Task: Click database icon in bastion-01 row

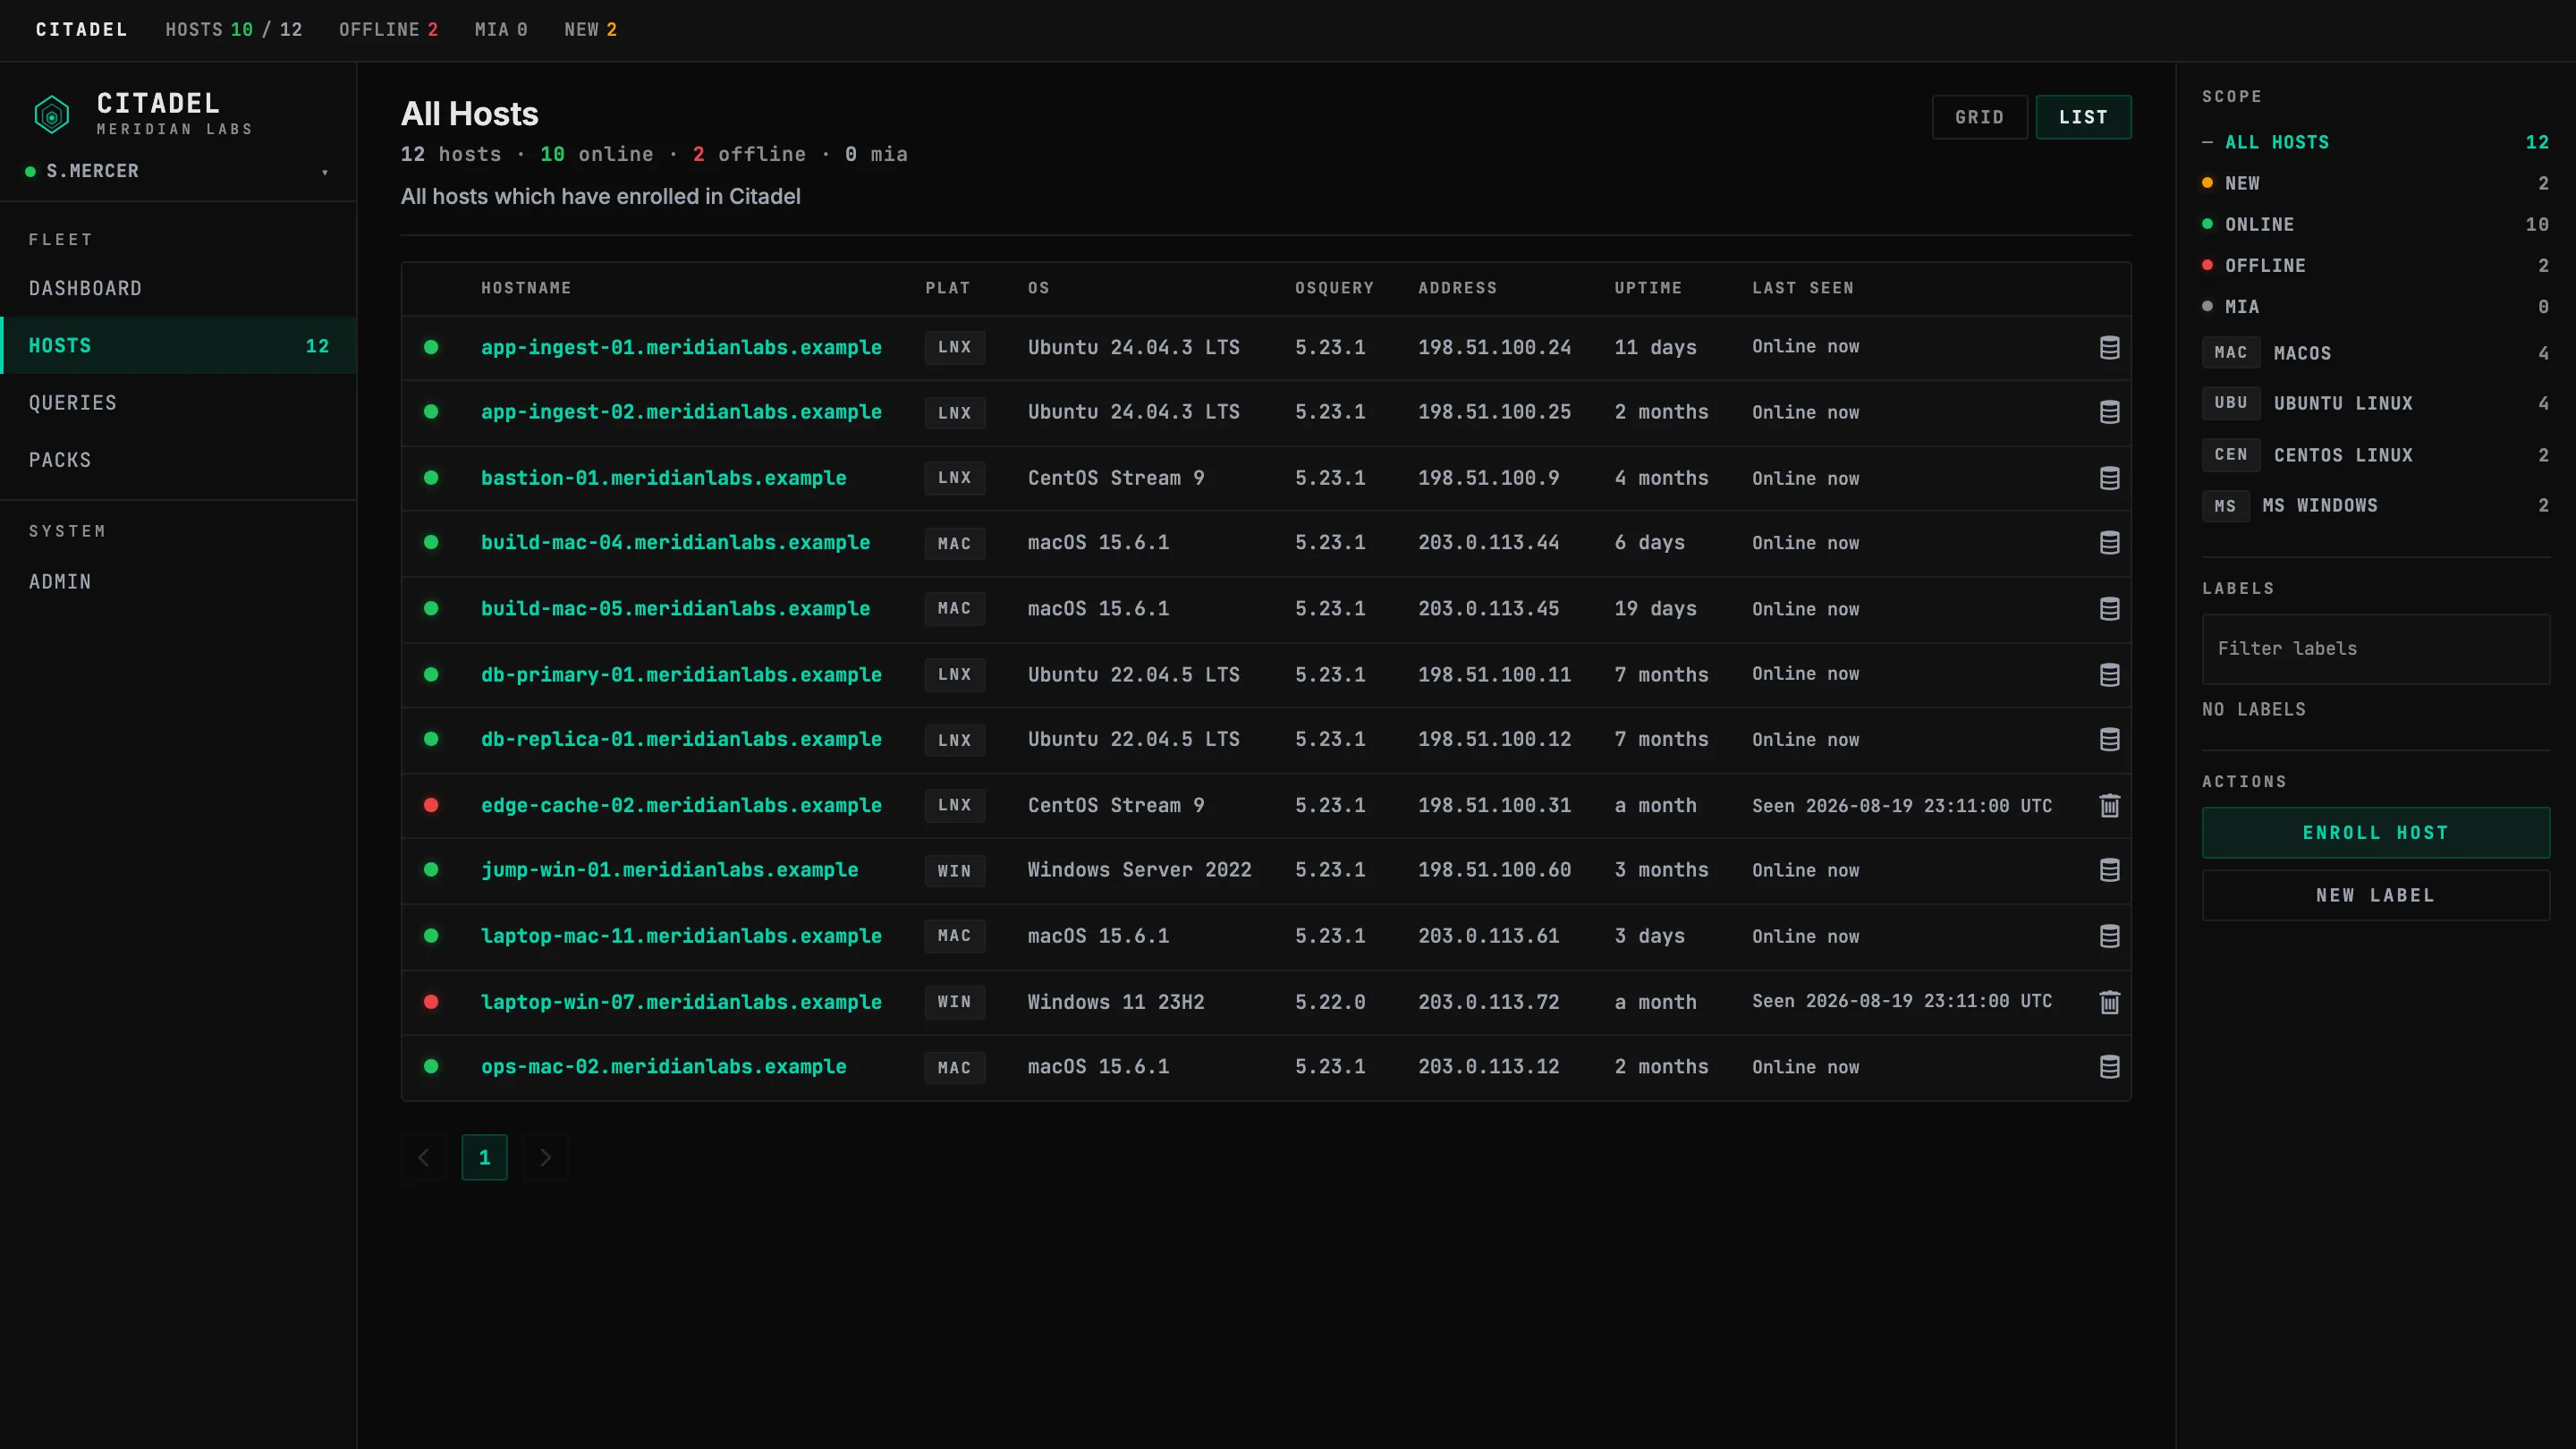Action: point(2109,478)
